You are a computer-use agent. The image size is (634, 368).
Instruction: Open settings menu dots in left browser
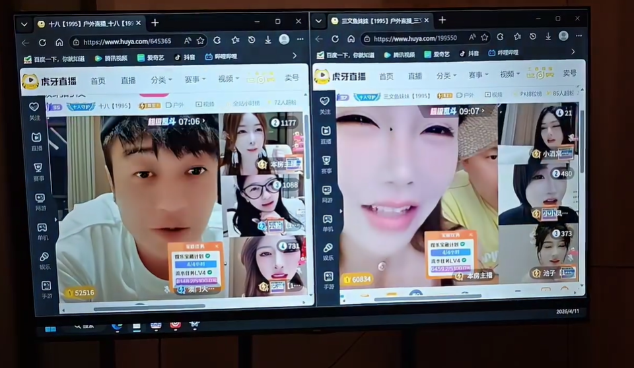pos(300,39)
